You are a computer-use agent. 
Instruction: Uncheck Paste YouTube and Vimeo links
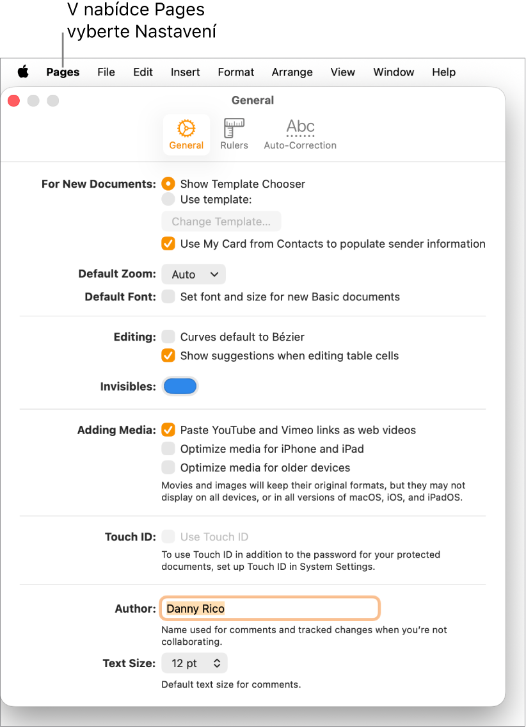pos(168,430)
